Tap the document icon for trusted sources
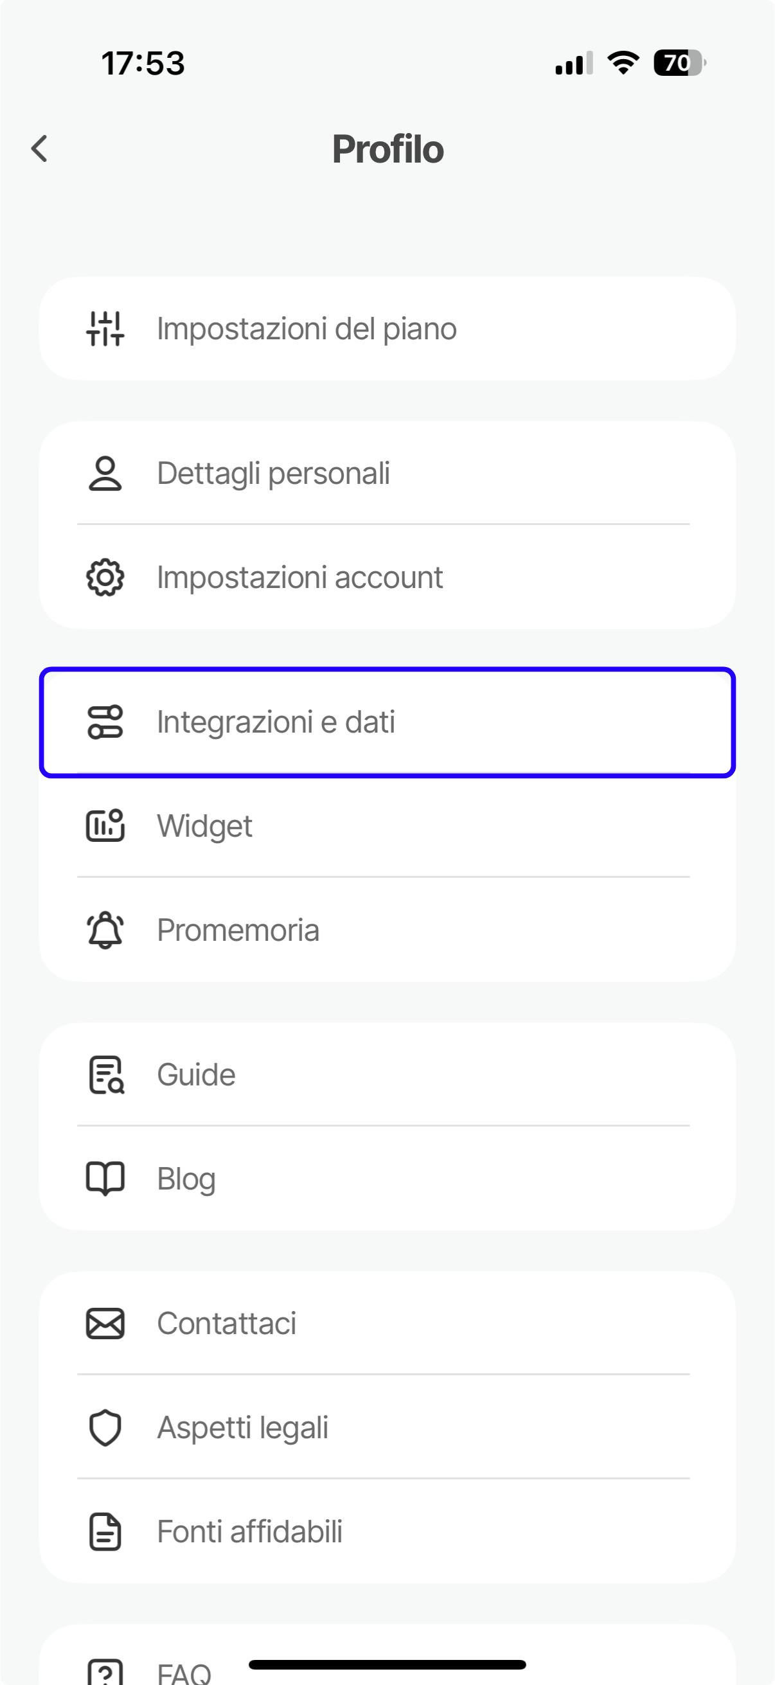This screenshot has height=1685, width=775. pos(105,1532)
